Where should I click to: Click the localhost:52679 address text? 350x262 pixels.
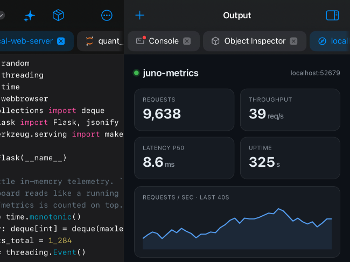click(x=315, y=73)
